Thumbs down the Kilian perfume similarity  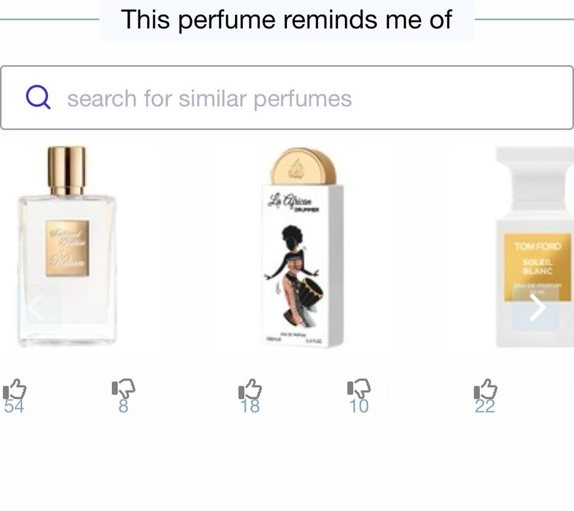[123, 388]
